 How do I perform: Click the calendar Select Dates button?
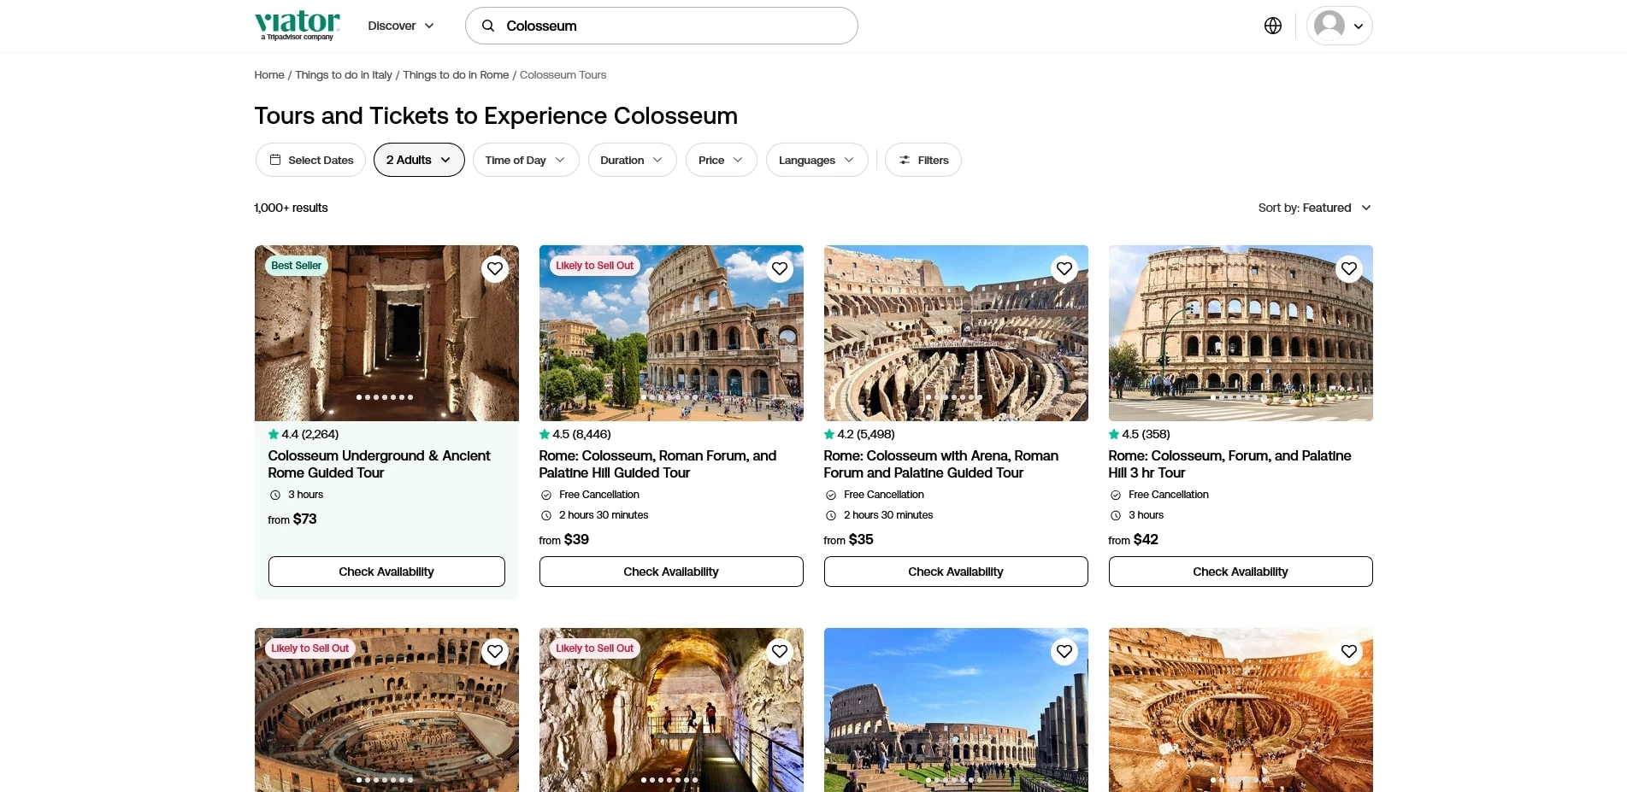tap(310, 160)
